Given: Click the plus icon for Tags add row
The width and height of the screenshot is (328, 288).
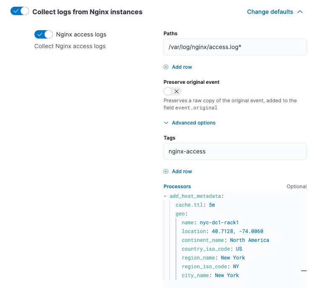Looking at the screenshot, I should pyautogui.click(x=166, y=171).
